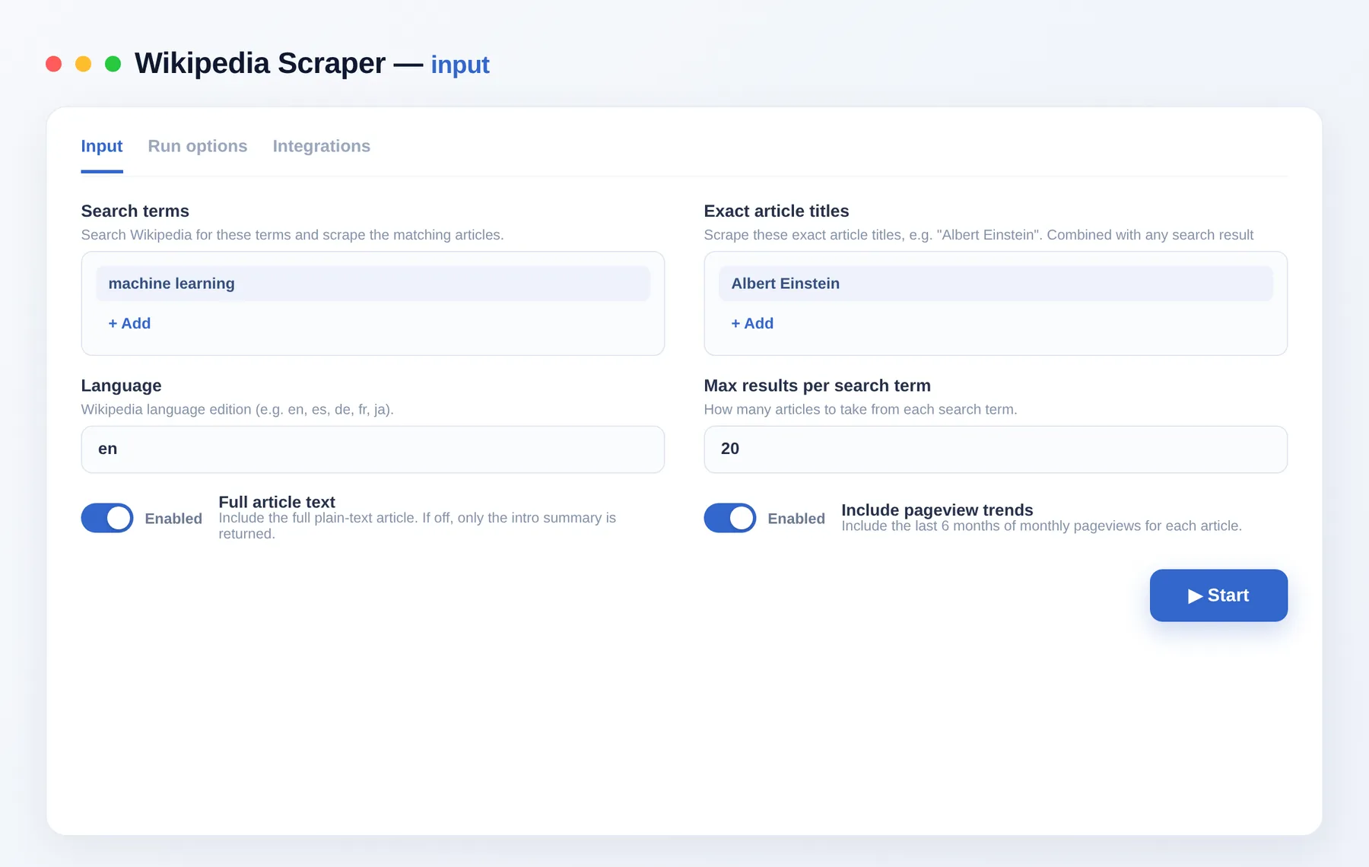Click the 'last 6 months of monthly pageviews' description
This screenshot has height=867, width=1369.
point(1041,526)
